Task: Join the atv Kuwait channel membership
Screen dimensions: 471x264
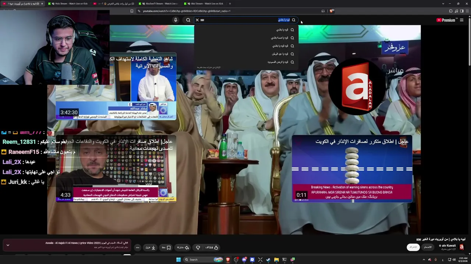Action: (428, 247)
